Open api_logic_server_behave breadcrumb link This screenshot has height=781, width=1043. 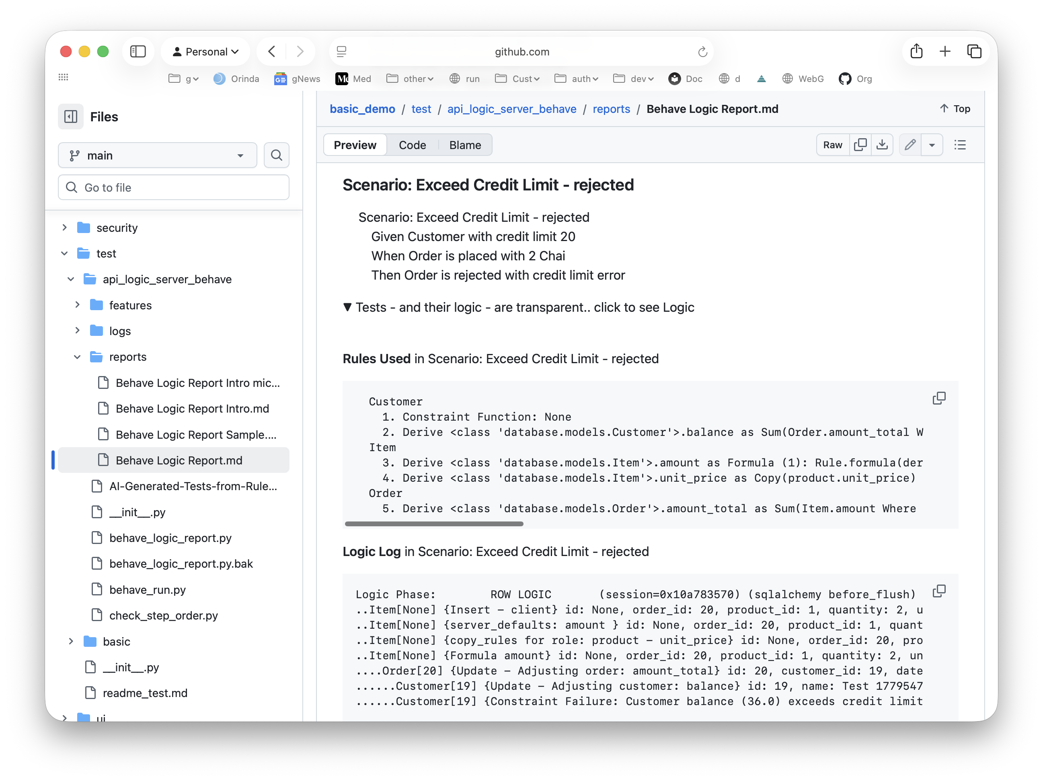coord(511,109)
